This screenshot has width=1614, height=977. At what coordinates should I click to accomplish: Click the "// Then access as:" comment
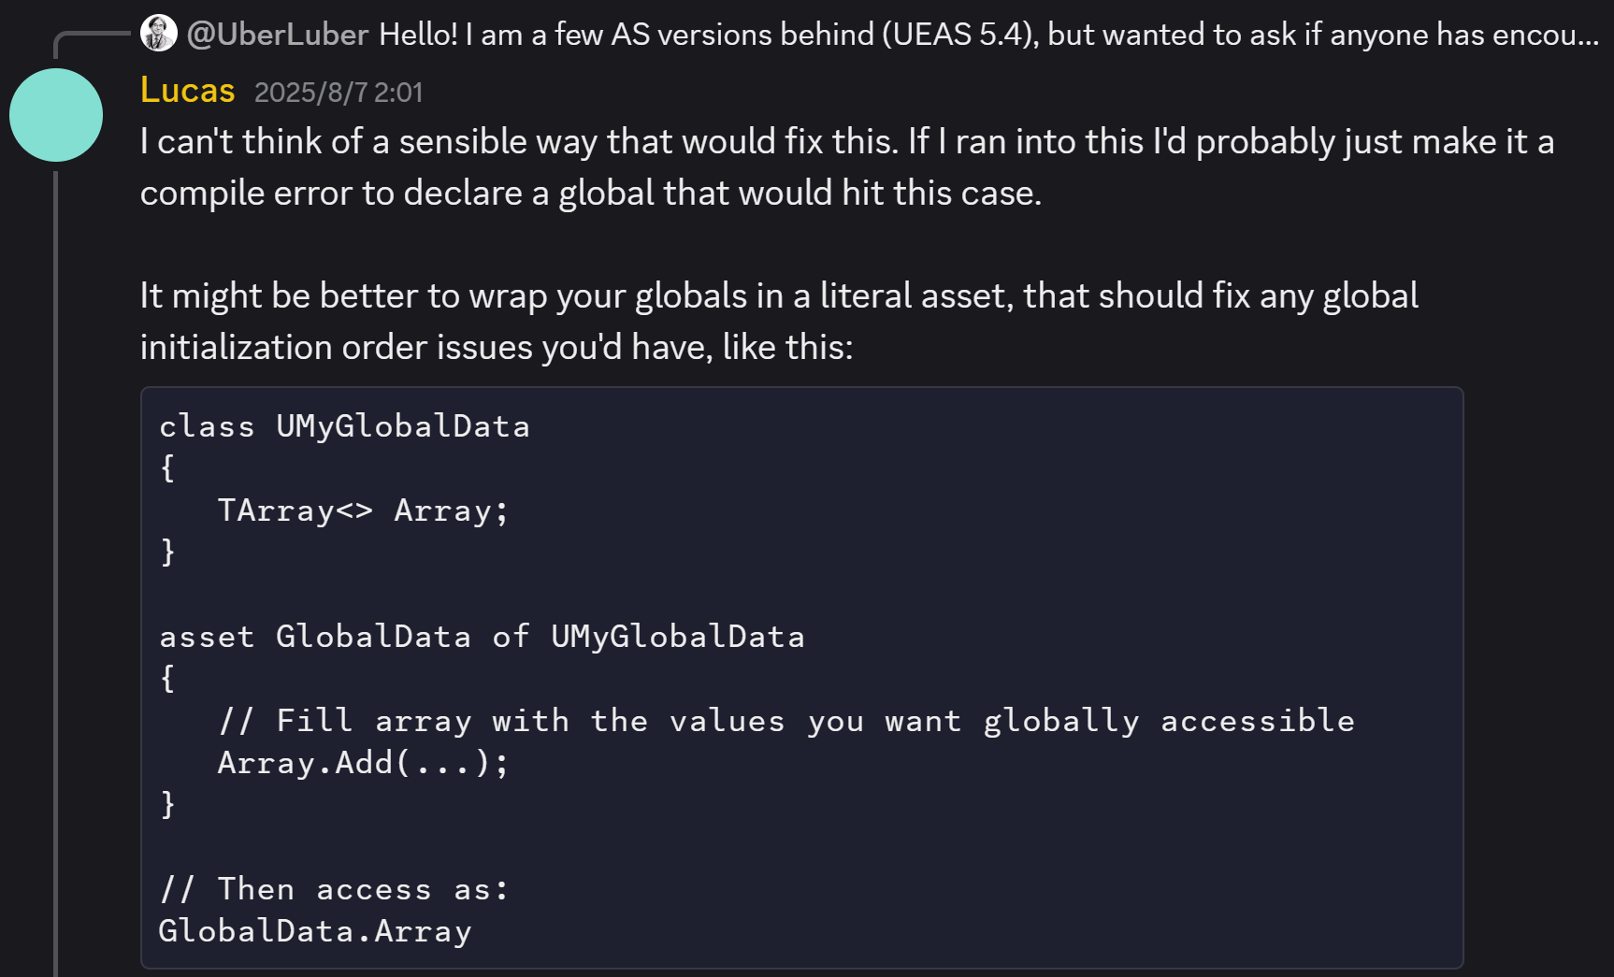tap(334, 889)
